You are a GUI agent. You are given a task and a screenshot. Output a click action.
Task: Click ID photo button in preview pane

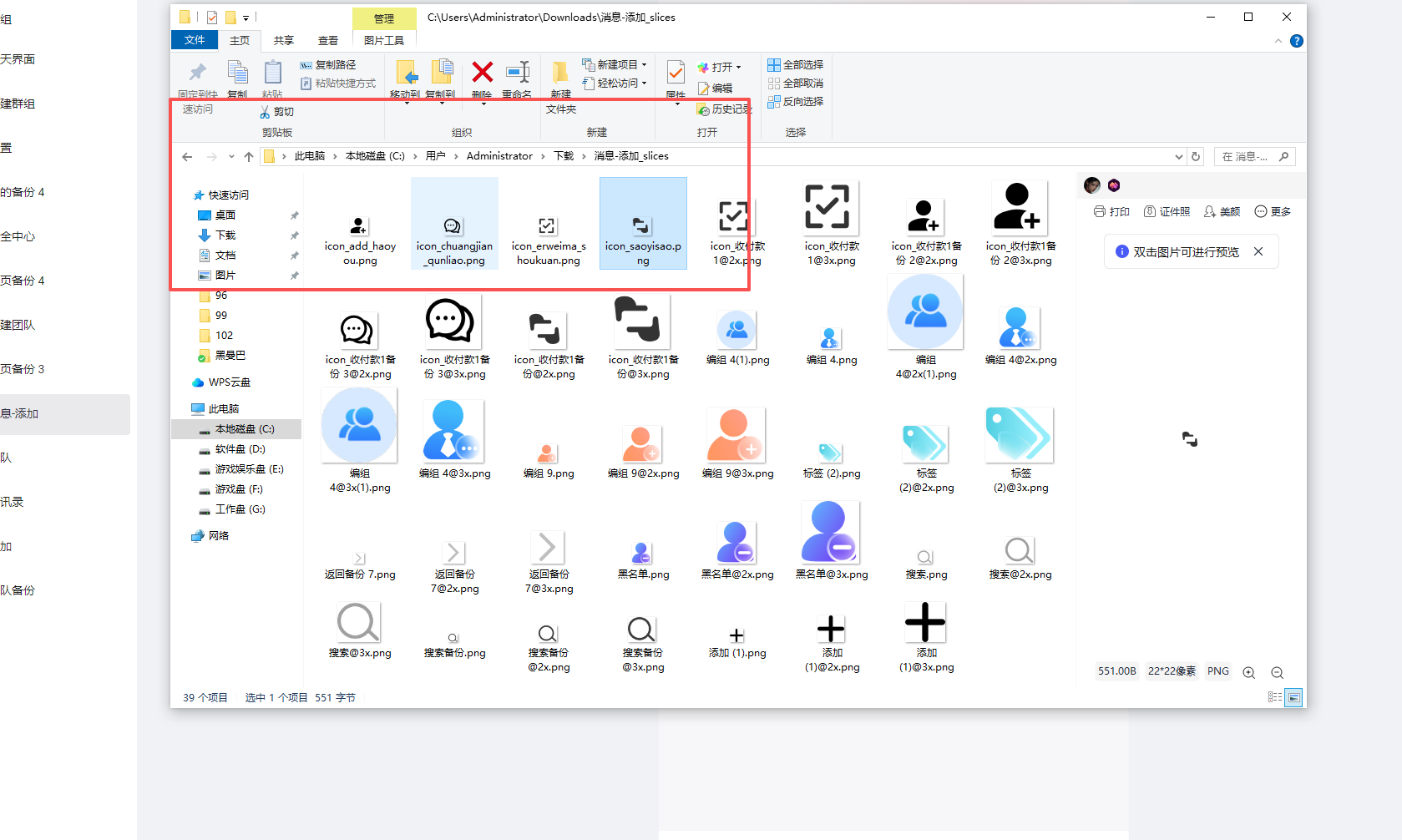[x=1167, y=212]
